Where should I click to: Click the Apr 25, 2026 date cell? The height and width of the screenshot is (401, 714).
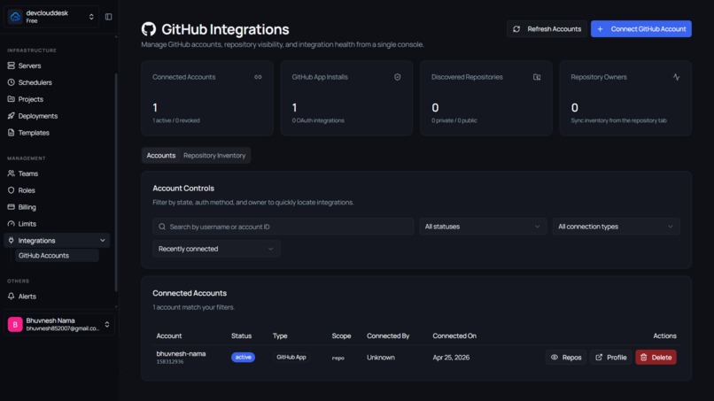click(451, 358)
